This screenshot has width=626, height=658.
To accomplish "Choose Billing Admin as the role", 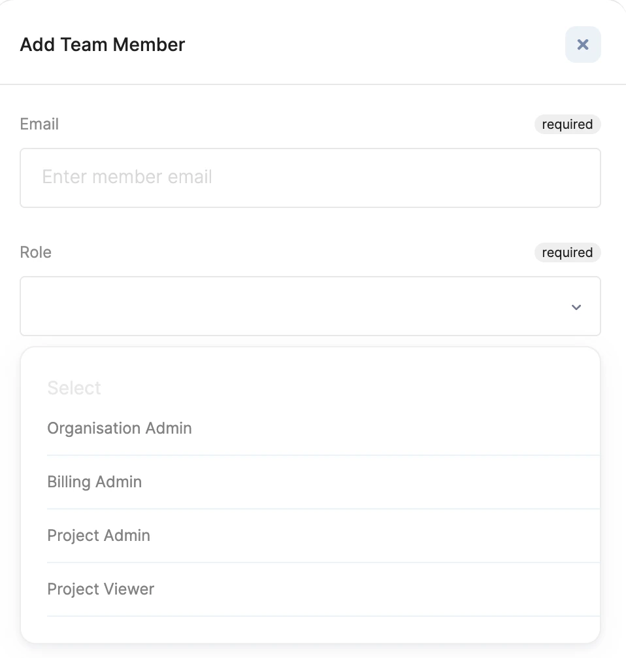I will coord(94,482).
